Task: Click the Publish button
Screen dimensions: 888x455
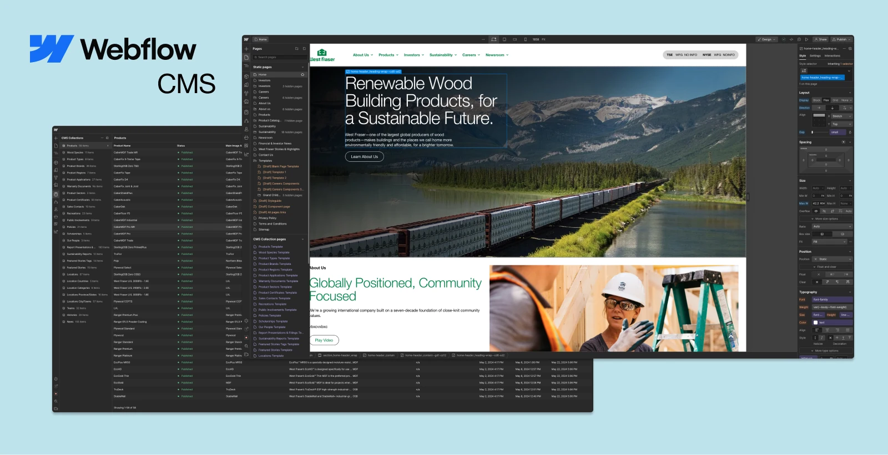Action: (x=842, y=39)
